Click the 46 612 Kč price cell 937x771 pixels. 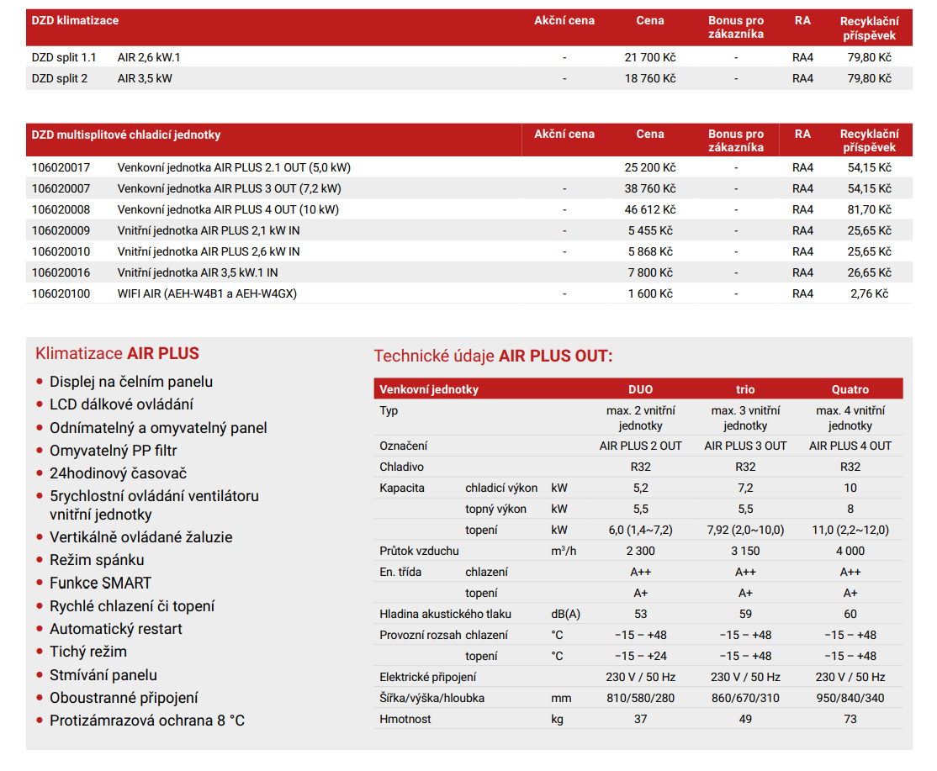(x=649, y=209)
